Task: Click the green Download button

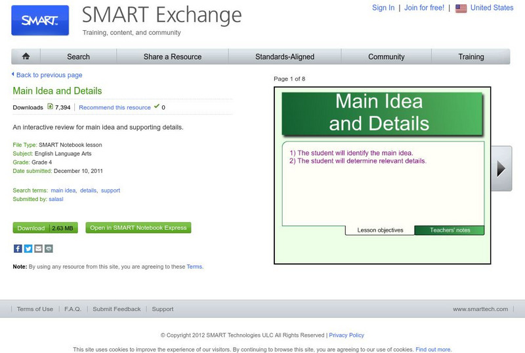Action: [45, 228]
